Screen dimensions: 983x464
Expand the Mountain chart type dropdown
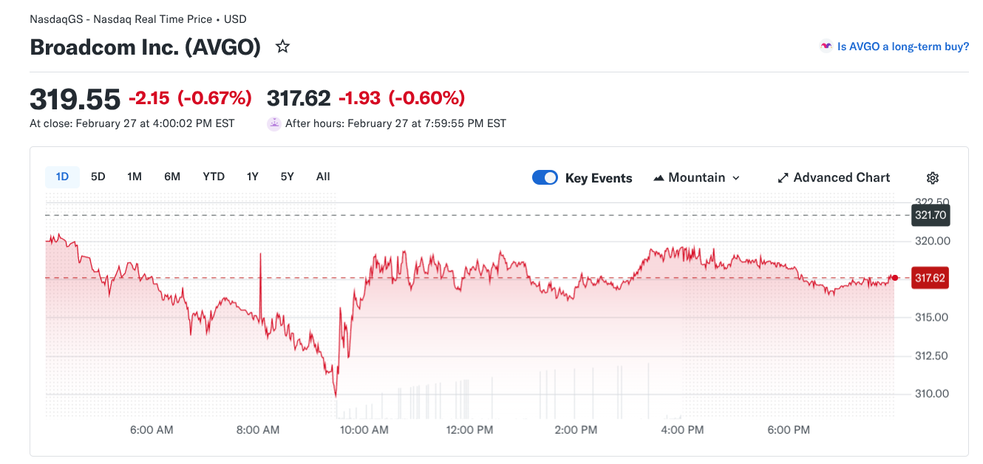735,178
